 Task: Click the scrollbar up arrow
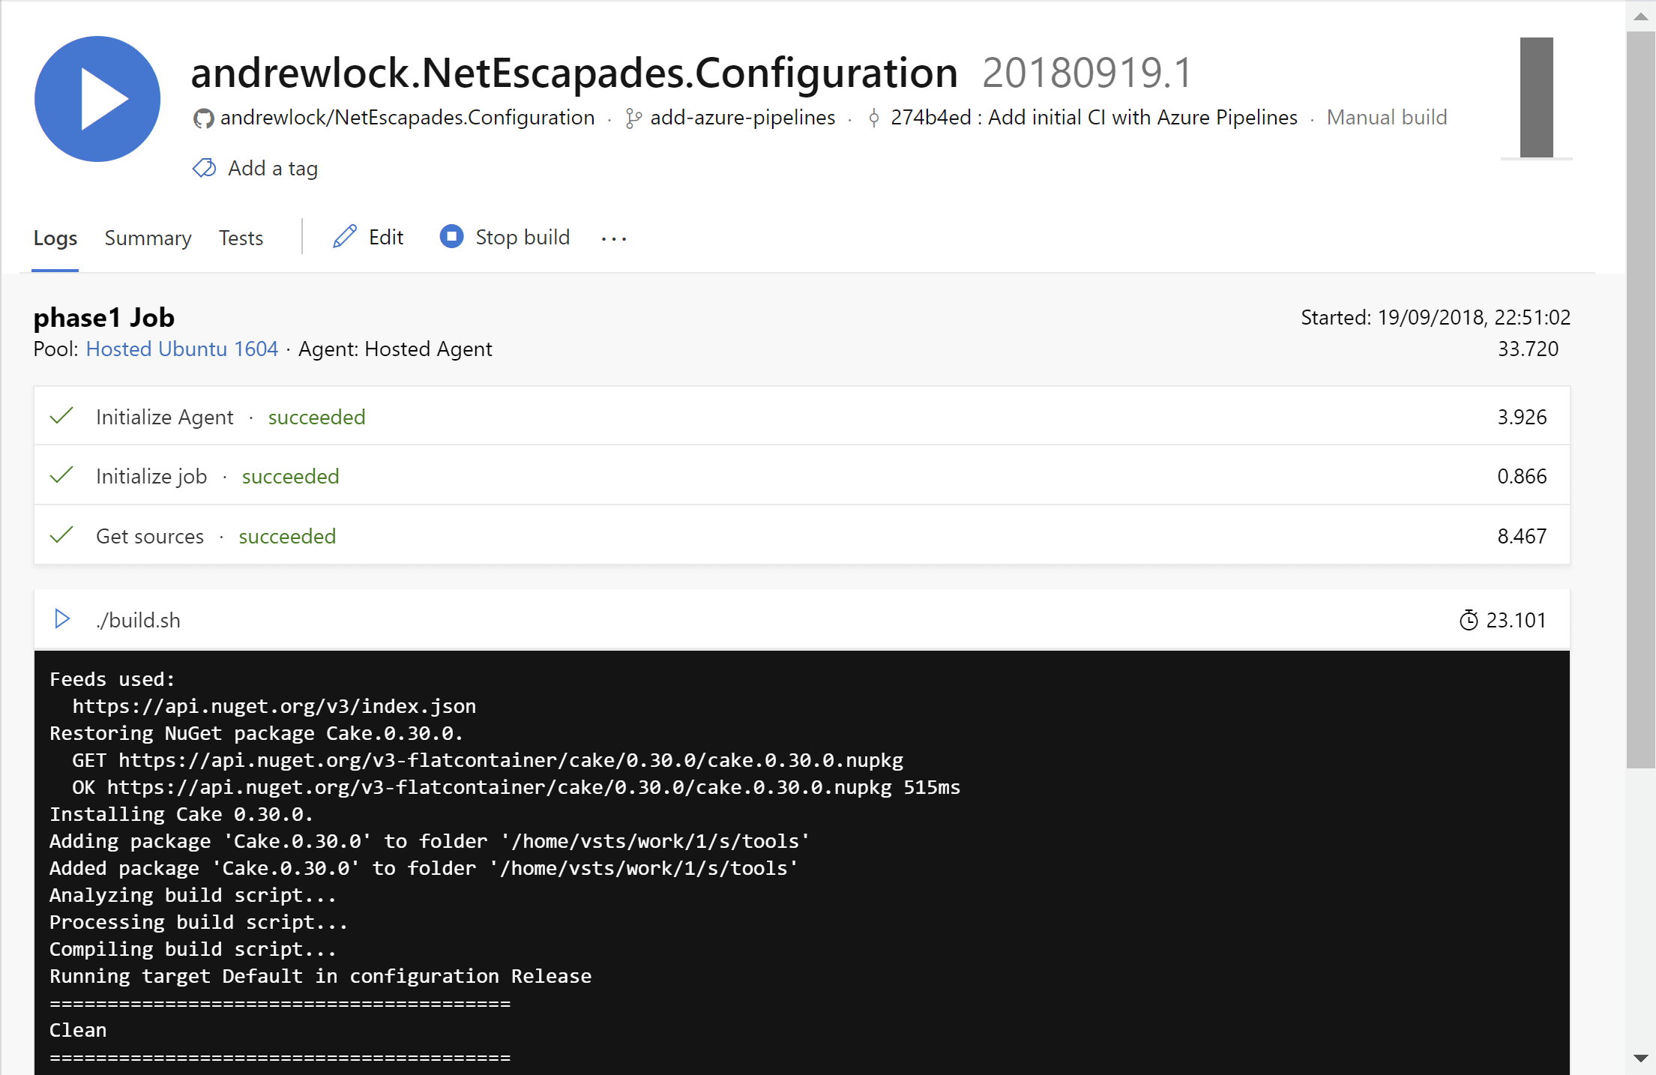1640,16
